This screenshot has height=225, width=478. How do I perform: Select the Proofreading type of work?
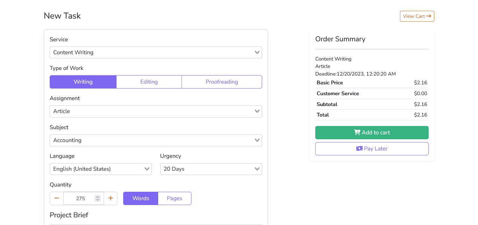[222, 82]
